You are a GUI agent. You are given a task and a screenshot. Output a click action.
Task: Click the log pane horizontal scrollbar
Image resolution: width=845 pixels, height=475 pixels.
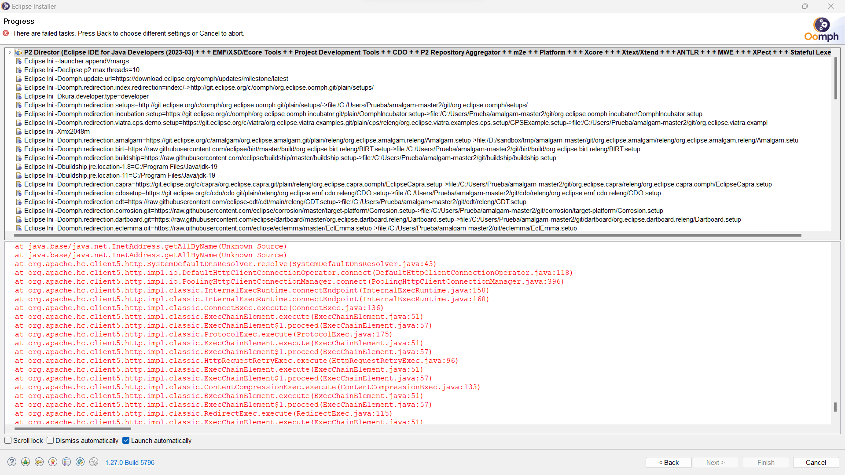point(73,428)
